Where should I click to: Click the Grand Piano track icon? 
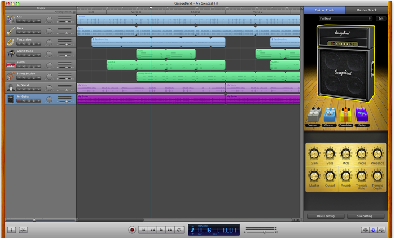click(11, 54)
